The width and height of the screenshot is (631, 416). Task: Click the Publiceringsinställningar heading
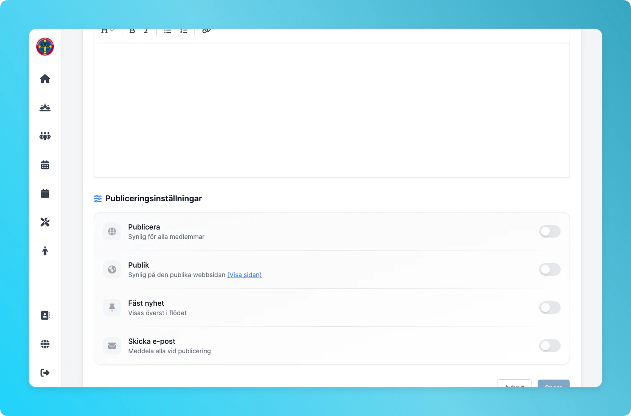153,199
